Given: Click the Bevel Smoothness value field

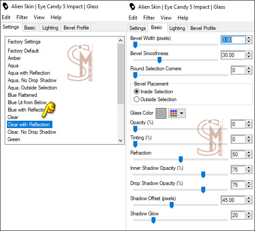Looking at the screenshot, I should tap(233, 55).
